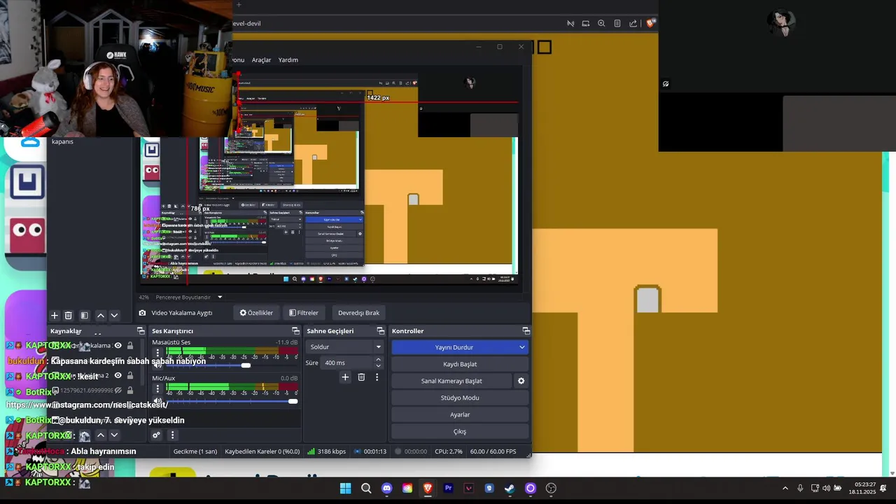Toggle visibility eye of the source ending 'kalama'
The width and height of the screenshot is (896, 504).
[118, 345]
